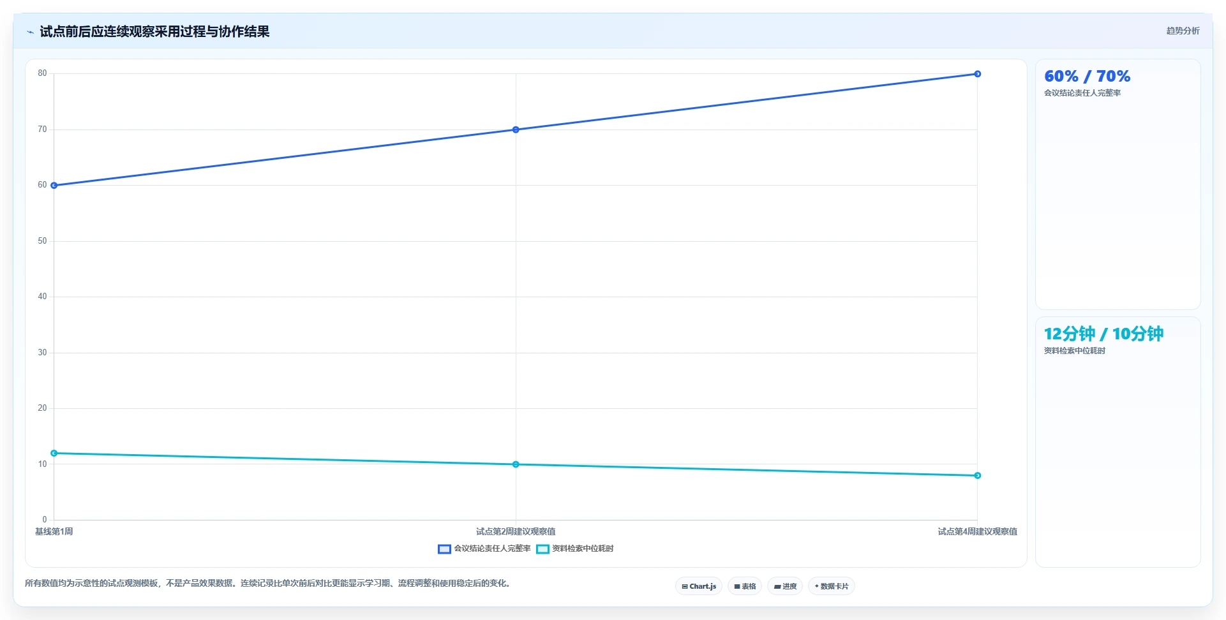Click the 12分钟 / 10分钟 metric value
Image resolution: width=1226 pixels, height=620 pixels.
(x=1103, y=334)
